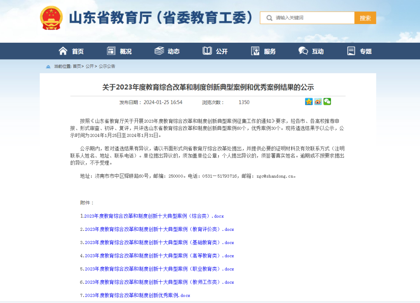
Task: Go to the 服务 section
Action: tap(269, 51)
